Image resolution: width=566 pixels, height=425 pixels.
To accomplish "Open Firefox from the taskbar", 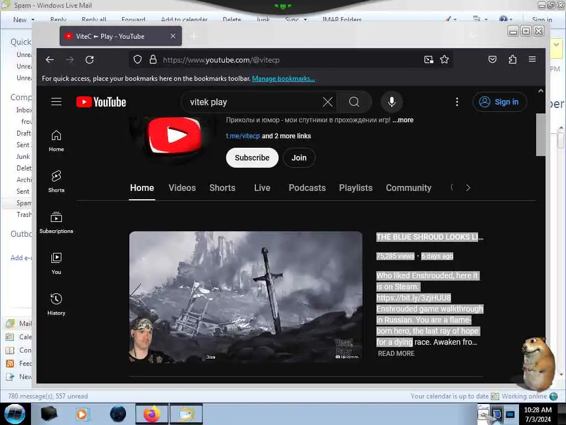I will click(152, 414).
